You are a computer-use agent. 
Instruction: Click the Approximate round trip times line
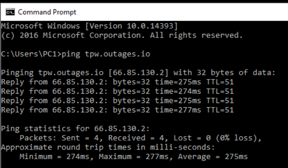click(108, 148)
